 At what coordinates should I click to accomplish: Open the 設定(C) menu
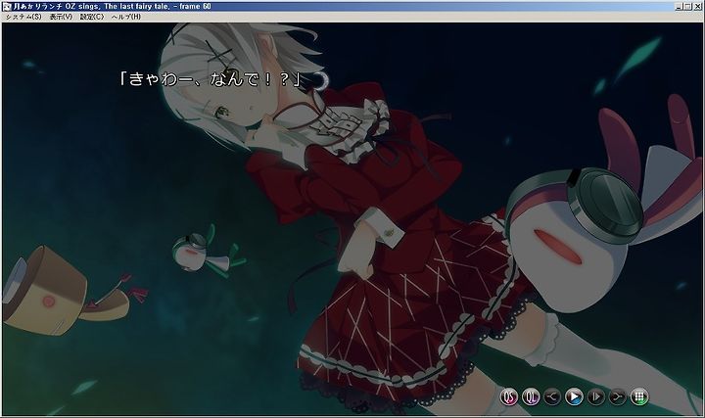coord(92,17)
